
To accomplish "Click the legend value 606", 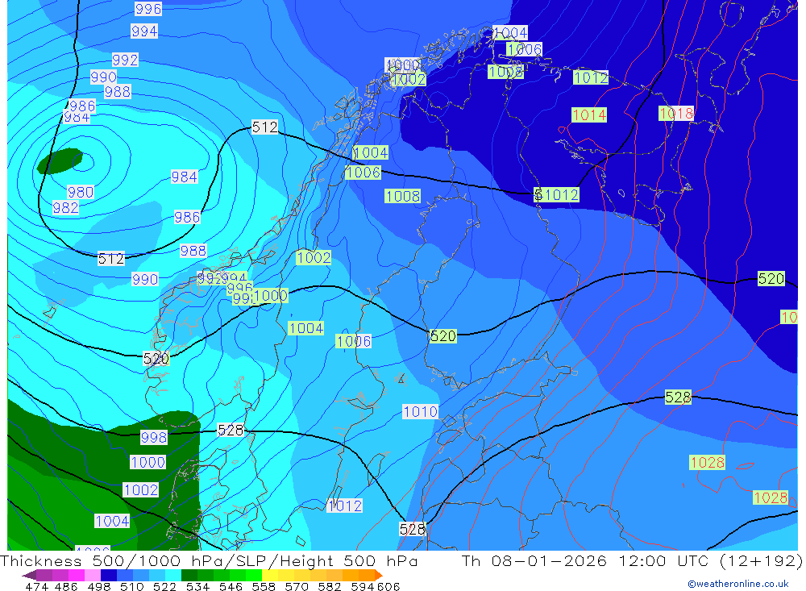I will pos(388,586).
